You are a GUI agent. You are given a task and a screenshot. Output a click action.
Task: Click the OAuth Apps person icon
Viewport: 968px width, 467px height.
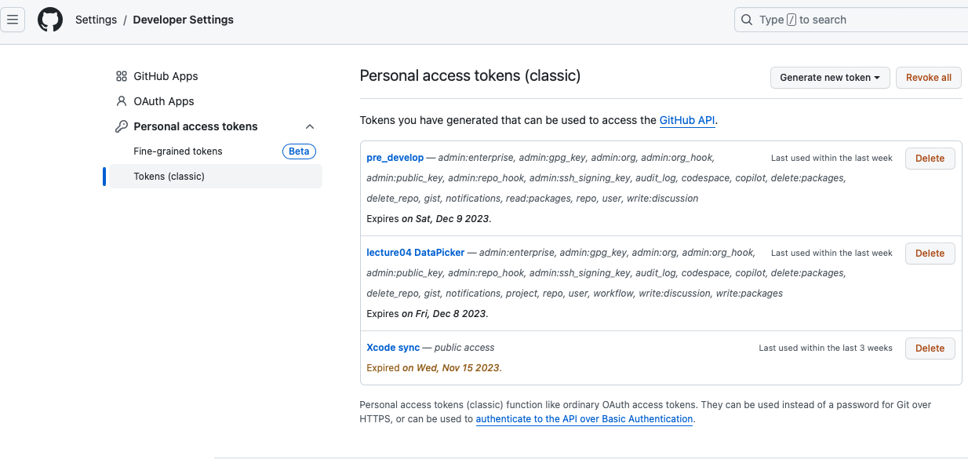click(122, 101)
